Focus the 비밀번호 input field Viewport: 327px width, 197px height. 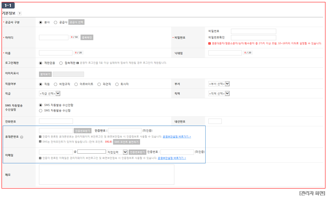(x=254, y=31)
